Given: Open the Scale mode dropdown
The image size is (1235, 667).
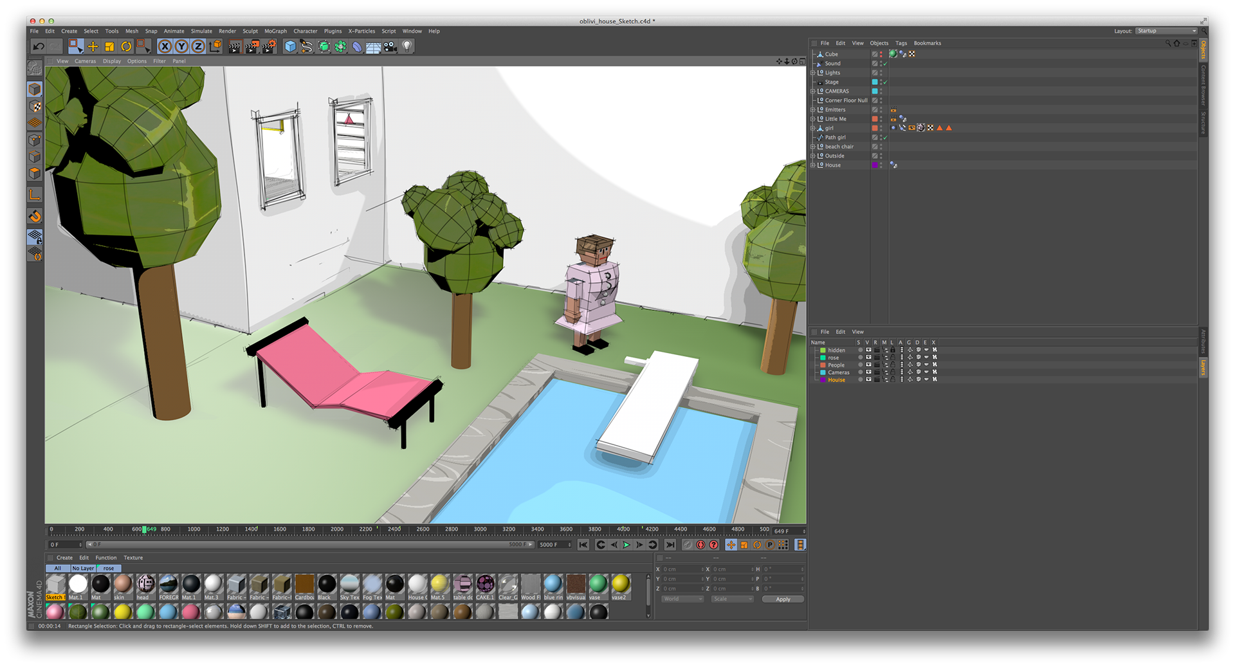Looking at the screenshot, I should pos(732,599).
